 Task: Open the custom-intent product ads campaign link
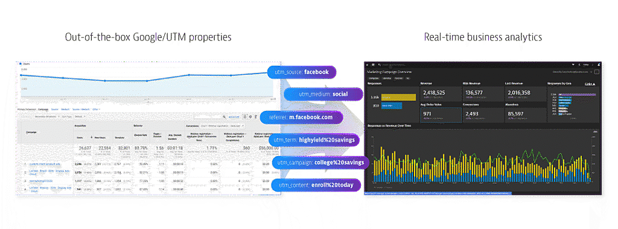(x=43, y=164)
